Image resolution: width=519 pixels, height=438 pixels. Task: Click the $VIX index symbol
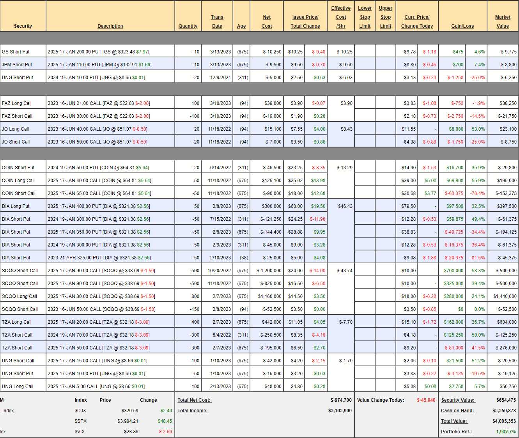pos(80,432)
